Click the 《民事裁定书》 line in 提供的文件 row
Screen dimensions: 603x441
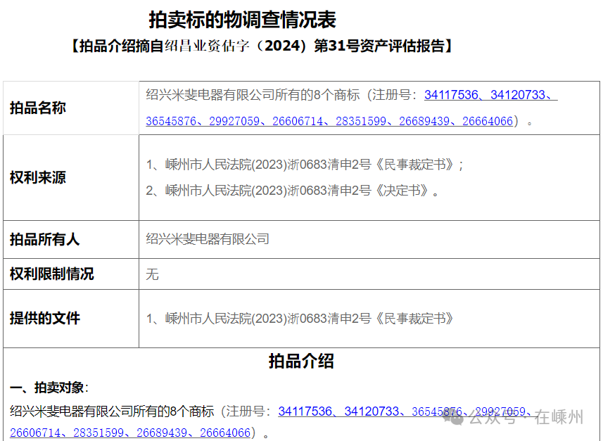click(300, 319)
